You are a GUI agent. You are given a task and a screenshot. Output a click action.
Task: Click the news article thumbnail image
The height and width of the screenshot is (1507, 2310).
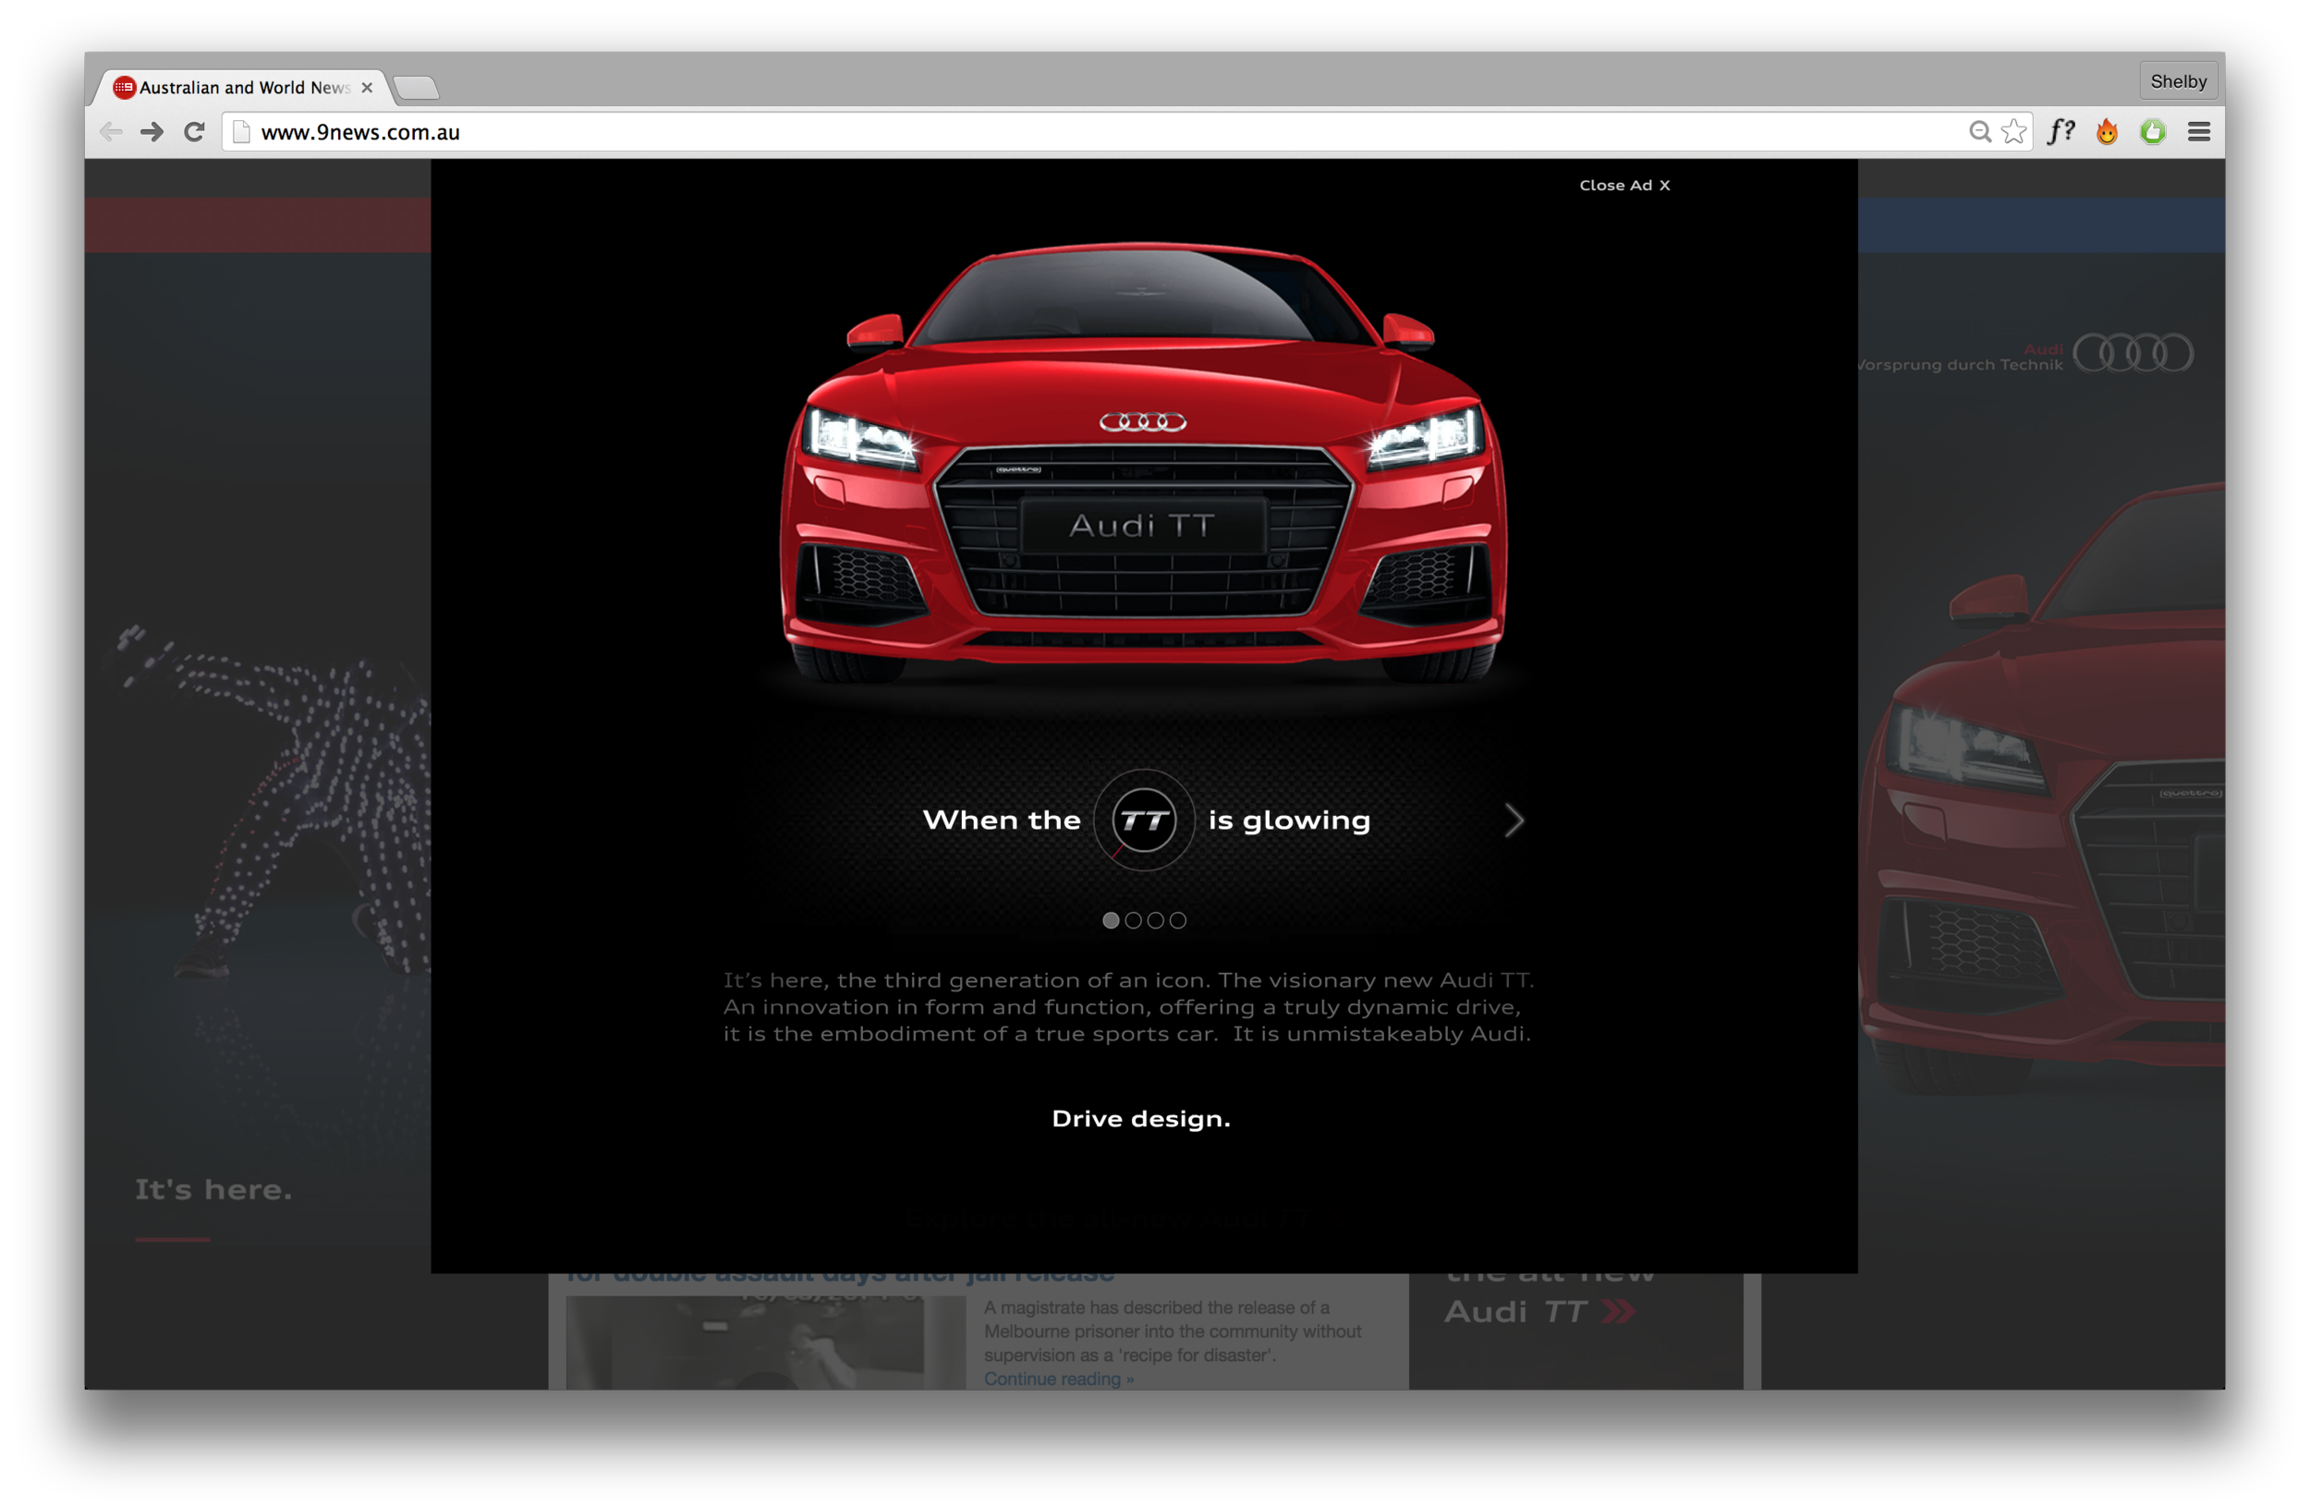[766, 1343]
